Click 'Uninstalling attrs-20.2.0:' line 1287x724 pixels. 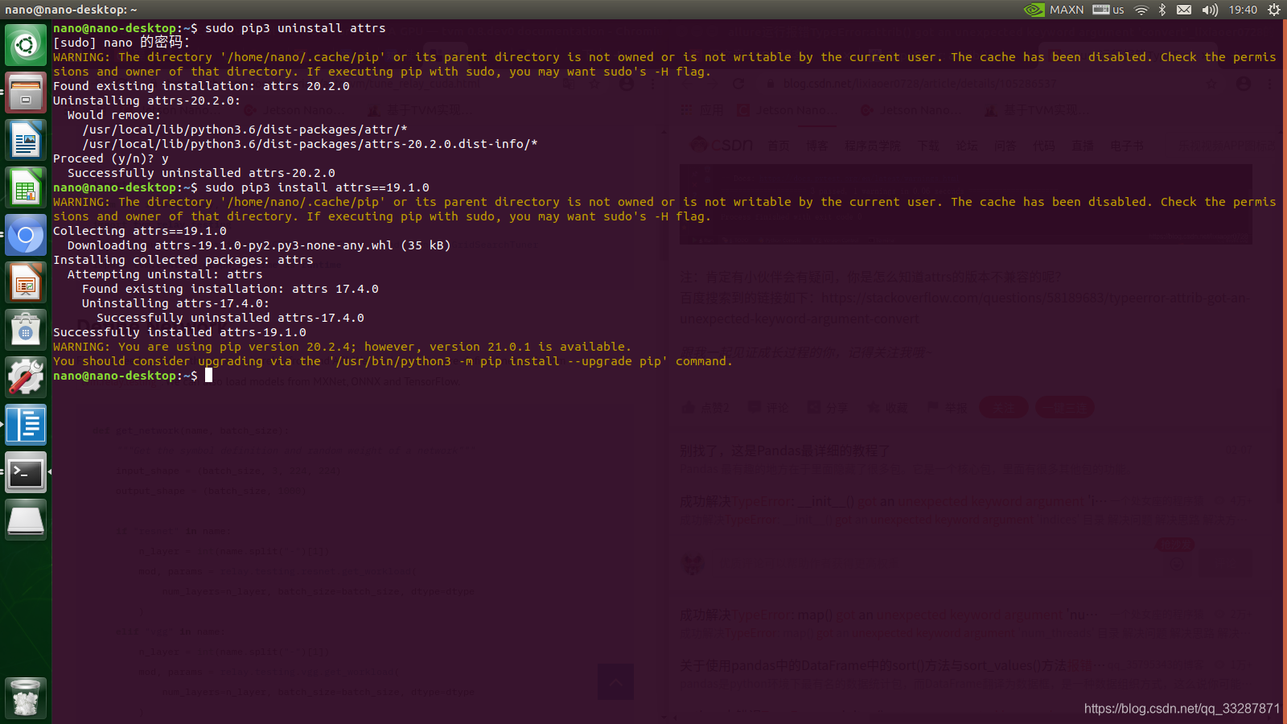pos(147,101)
